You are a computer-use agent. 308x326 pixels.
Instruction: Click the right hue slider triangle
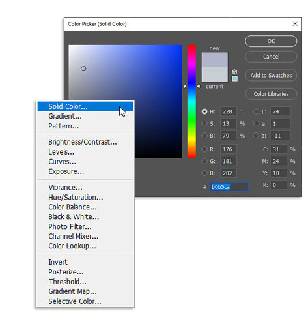pyautogui.click(x=199, y=87)
